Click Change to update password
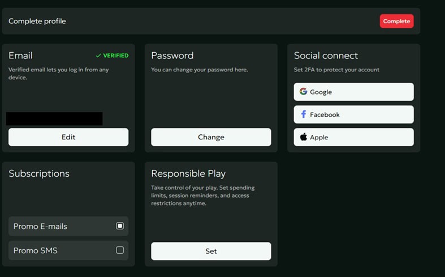 click(211, 137)
